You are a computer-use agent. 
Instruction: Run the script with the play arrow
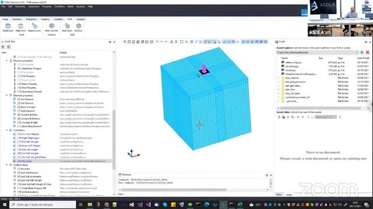(340, 117)
